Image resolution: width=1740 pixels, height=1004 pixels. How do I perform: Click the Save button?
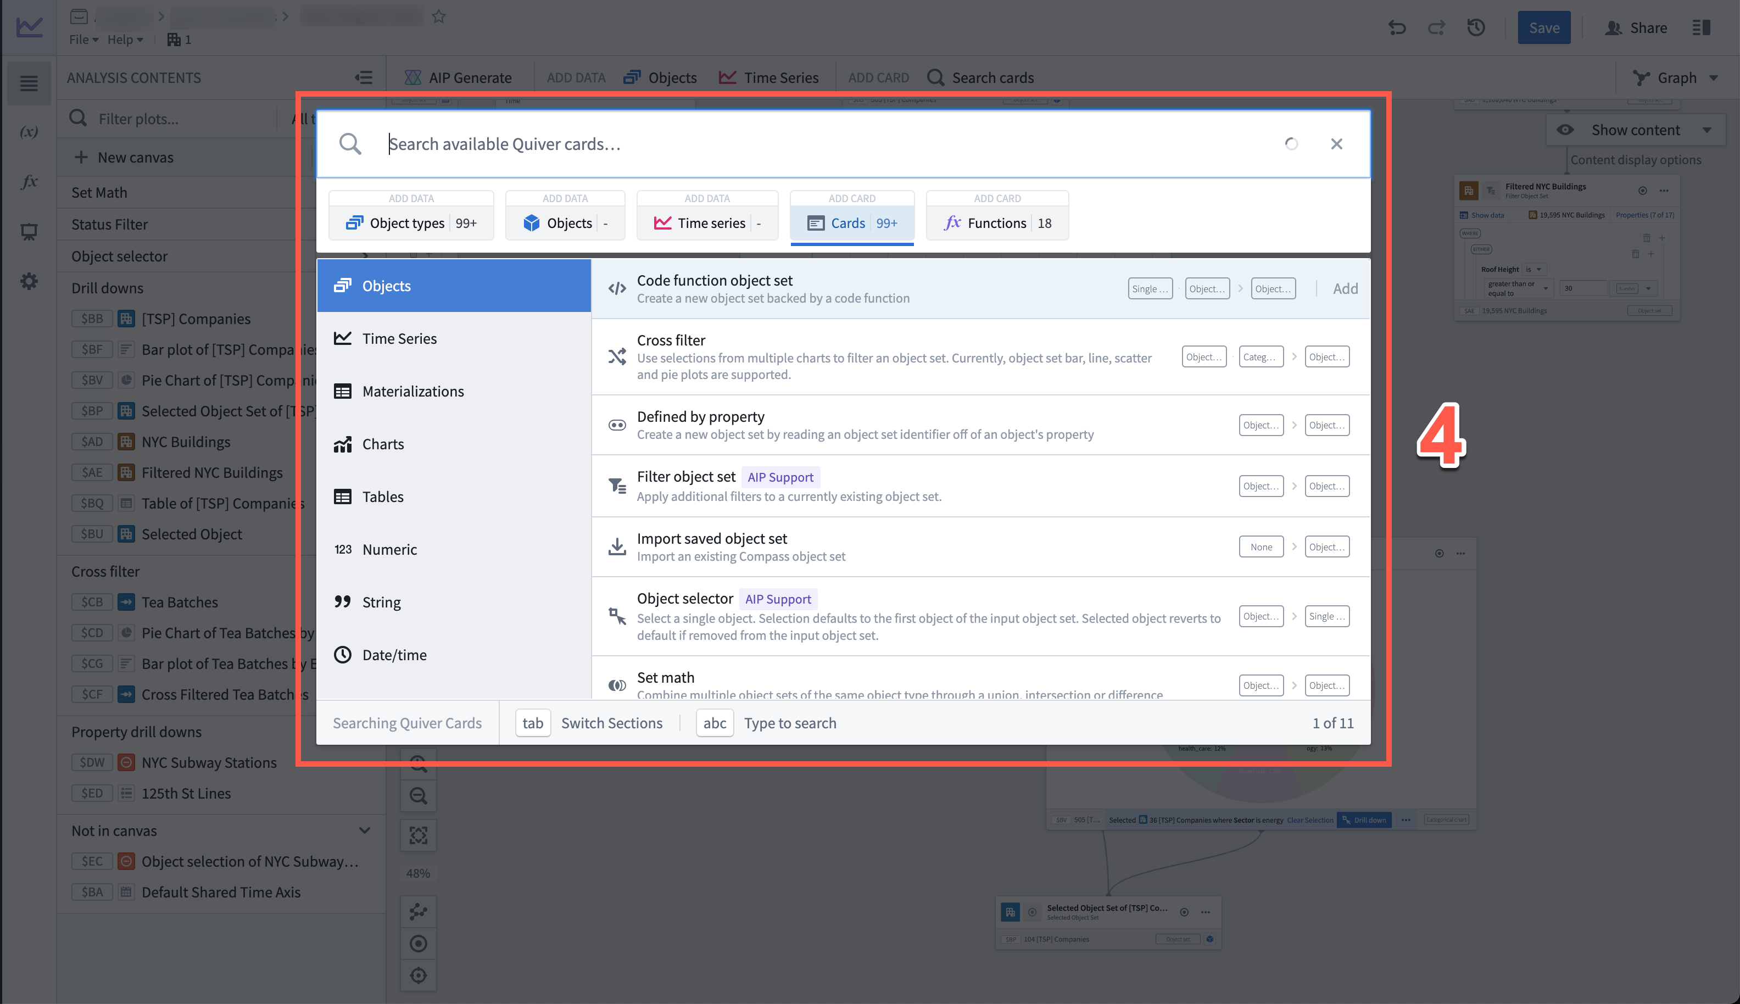click(1543, 27)
